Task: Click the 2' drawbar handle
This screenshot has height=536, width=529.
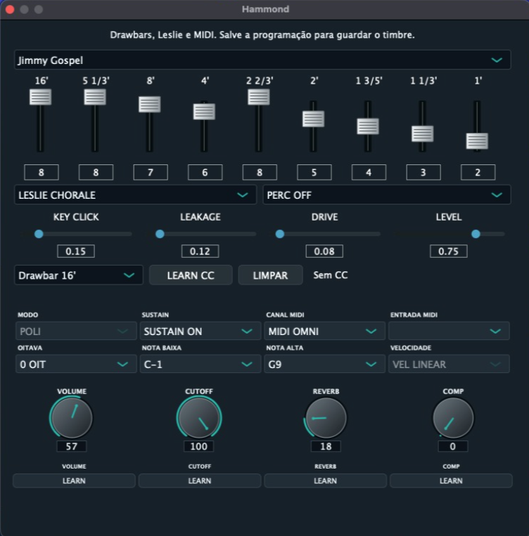Action: [313, 119]
